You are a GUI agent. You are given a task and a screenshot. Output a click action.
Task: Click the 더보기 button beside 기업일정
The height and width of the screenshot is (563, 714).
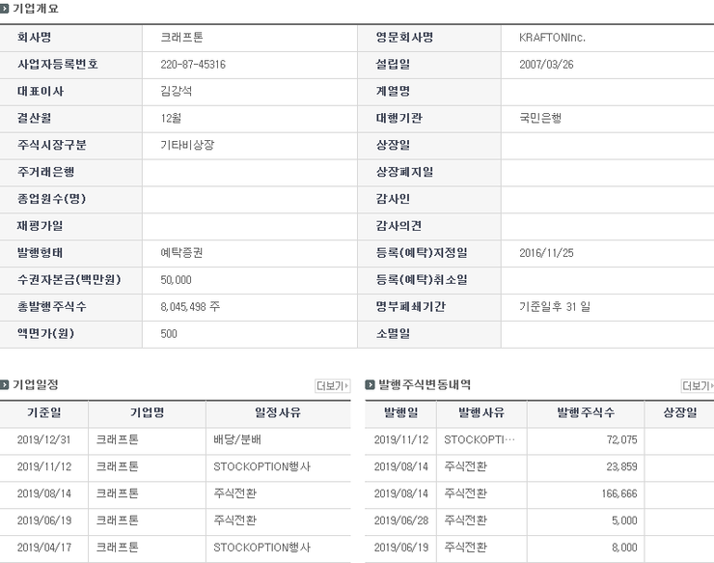coord(333,385)
